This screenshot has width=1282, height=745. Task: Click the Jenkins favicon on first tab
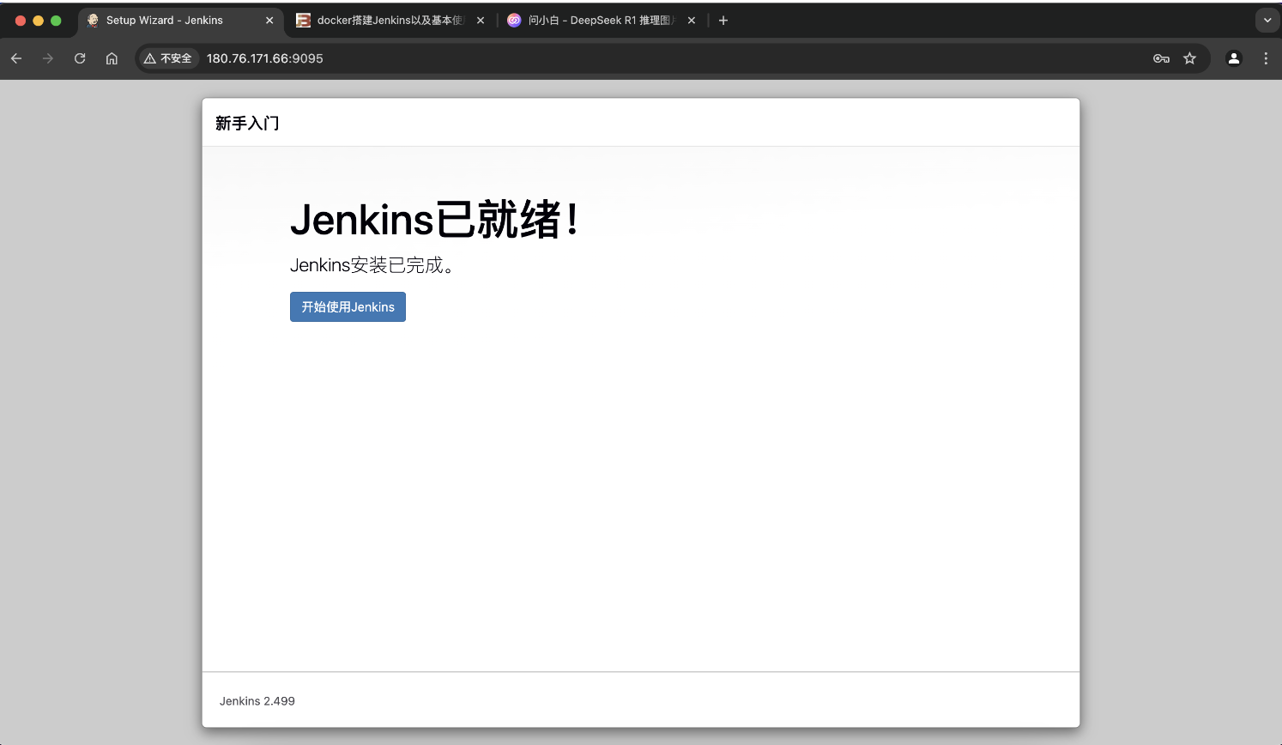click(x=93, y=21)
